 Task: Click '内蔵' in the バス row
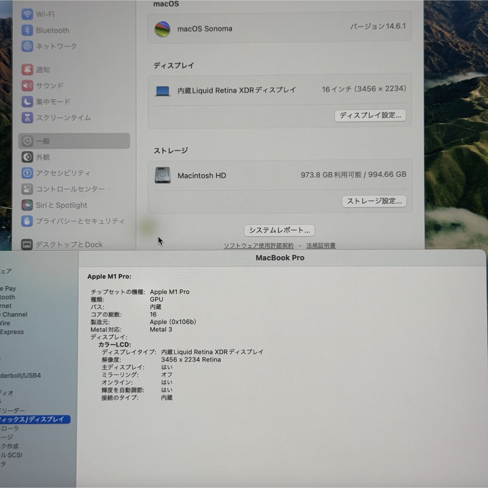[155, 307]
